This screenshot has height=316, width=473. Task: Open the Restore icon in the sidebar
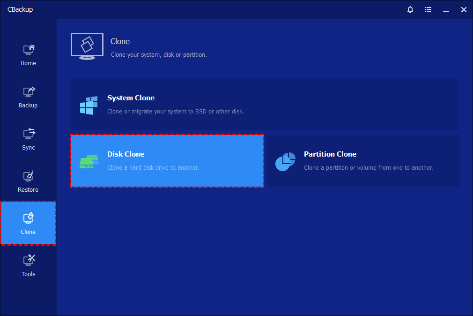point(29,176)
